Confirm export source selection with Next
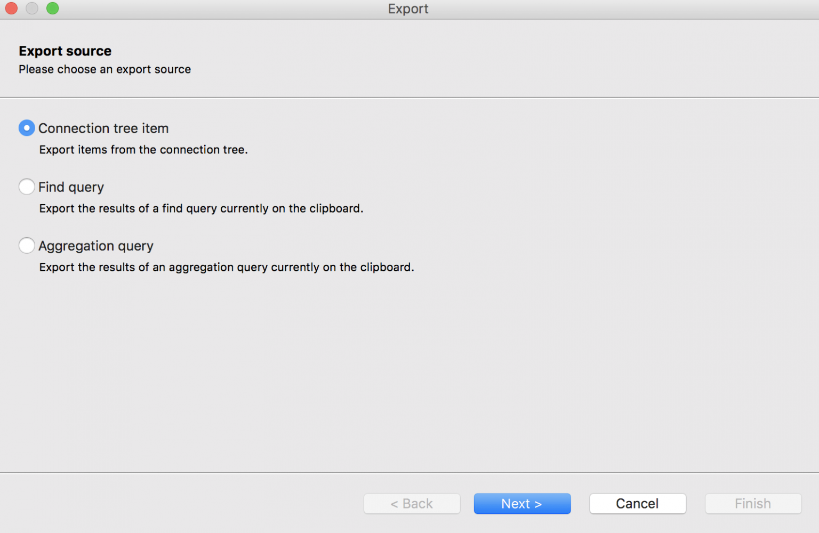The width and height of the screenshot is (819, 533). pyautogui.click(x=521, y=503)
